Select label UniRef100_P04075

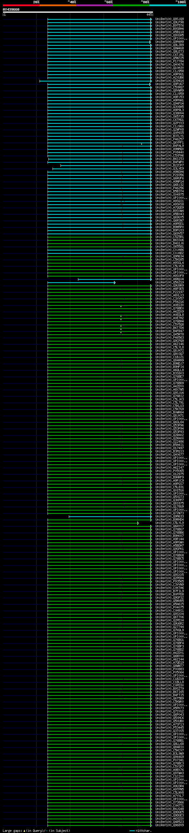pos(170,607)
